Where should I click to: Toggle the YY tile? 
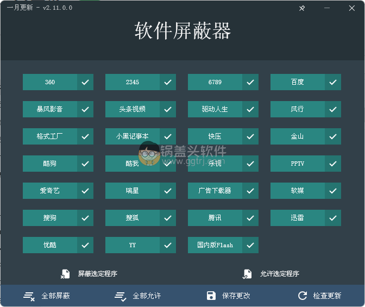[x=141, y=245]
